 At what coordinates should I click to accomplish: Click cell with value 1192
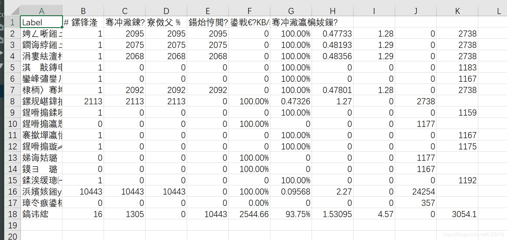click(457, 180)
